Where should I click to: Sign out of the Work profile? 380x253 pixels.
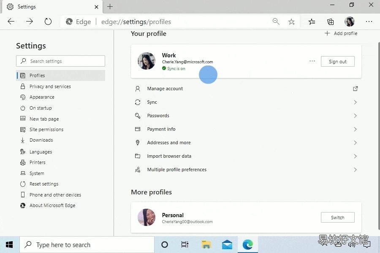coord(338,62)
